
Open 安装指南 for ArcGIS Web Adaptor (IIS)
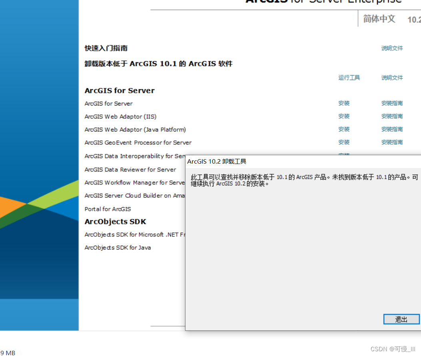click(392, 116)
